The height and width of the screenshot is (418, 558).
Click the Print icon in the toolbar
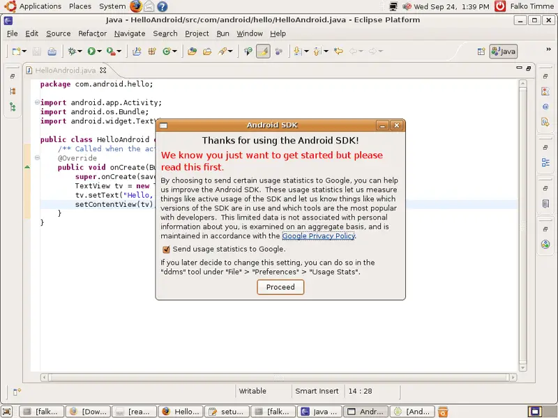tap(52, 52)
